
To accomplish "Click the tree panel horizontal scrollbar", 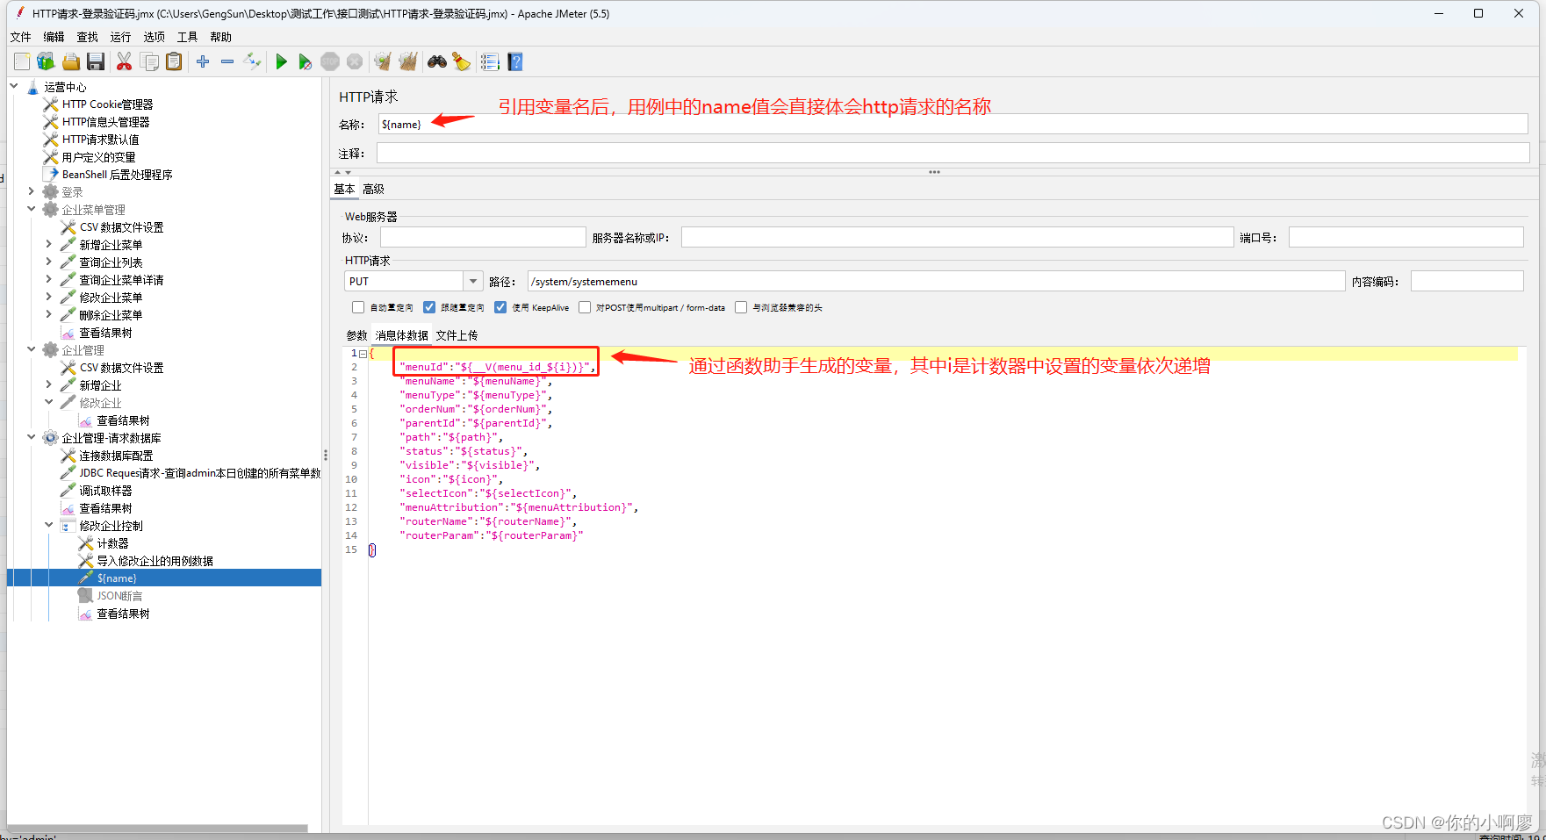I will click(x=158, y=828).
